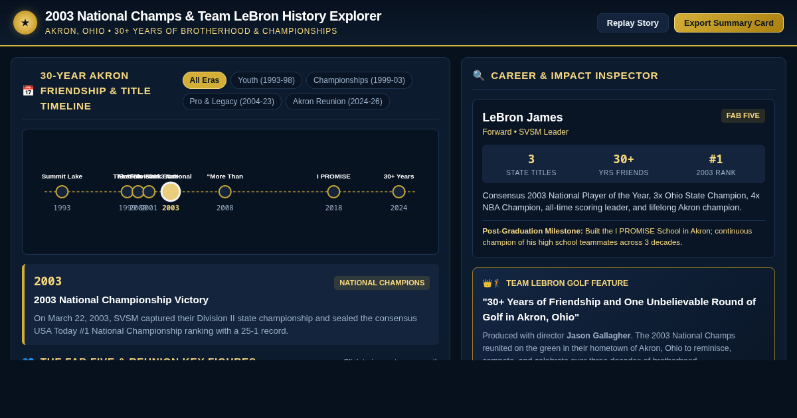Select the highlighted 2003 timeline marker
797x418 pixels.
click(171, 192)
